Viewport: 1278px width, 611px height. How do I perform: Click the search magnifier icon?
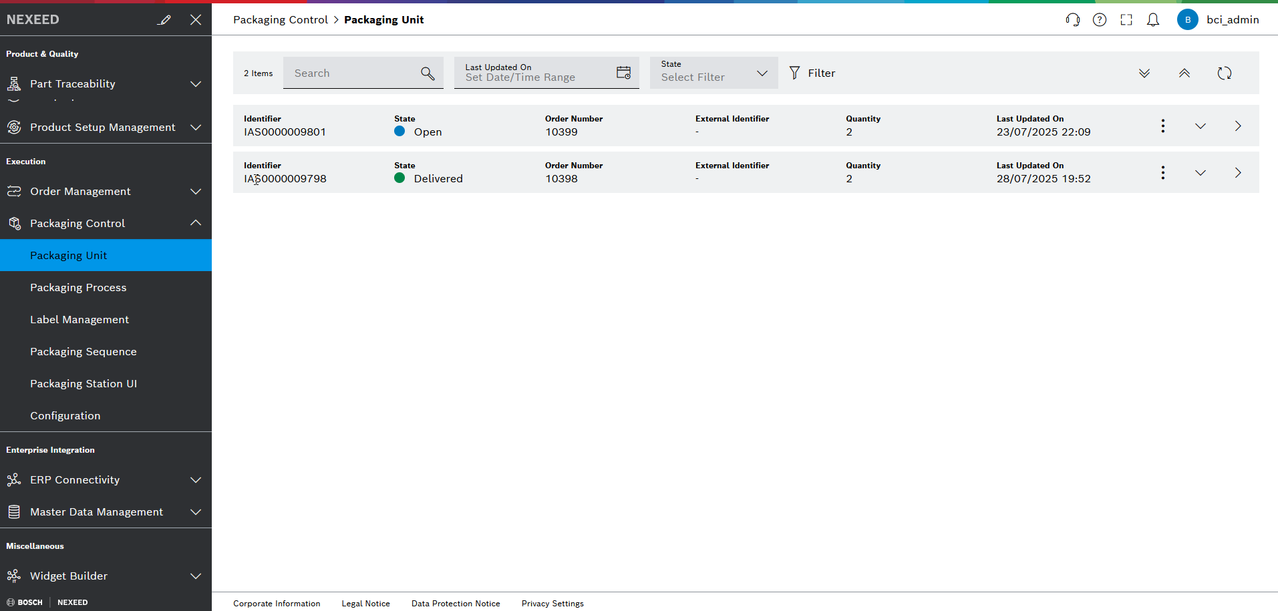coord(428,73)
